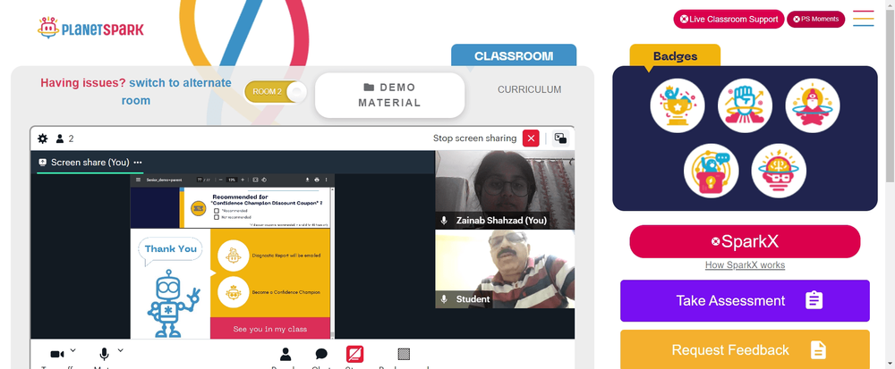Open Live Classroom Support

[x=729, y=20]
